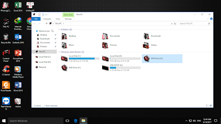Viewport: 221px width, 124px height.
Task: Collapse the Devices and drives group
Action: 59,52
